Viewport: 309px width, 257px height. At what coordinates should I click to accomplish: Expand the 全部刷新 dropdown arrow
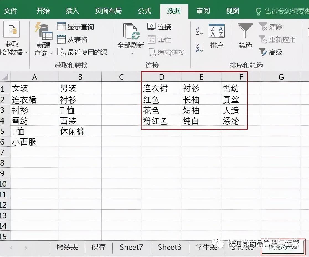pos(132,53)
